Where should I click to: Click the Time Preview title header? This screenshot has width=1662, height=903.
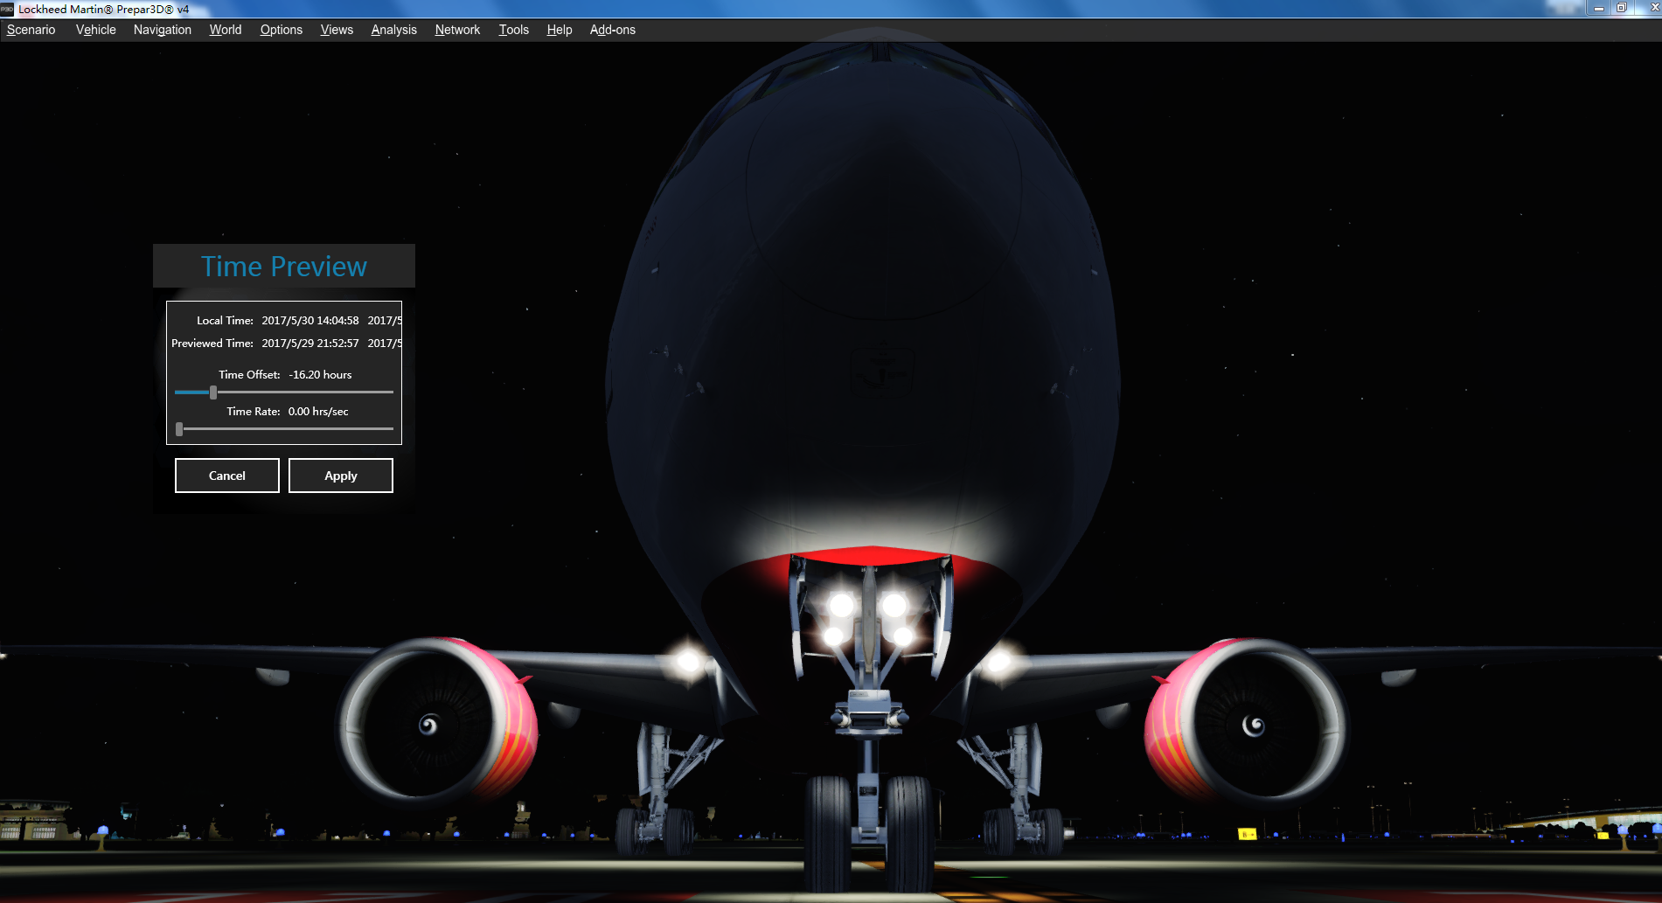tap(283, 267)
